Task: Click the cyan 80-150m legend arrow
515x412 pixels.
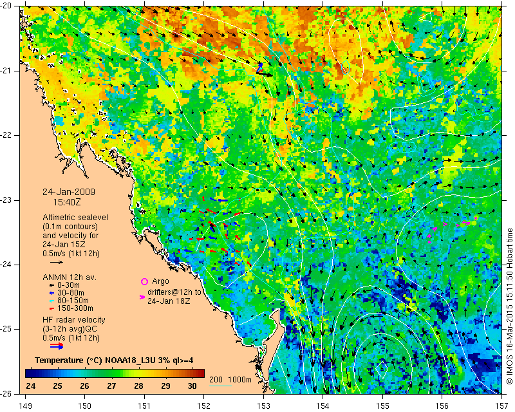Action: point(51,301)
